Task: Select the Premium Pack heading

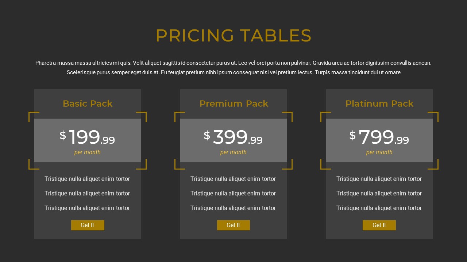Action: (233, 104)
